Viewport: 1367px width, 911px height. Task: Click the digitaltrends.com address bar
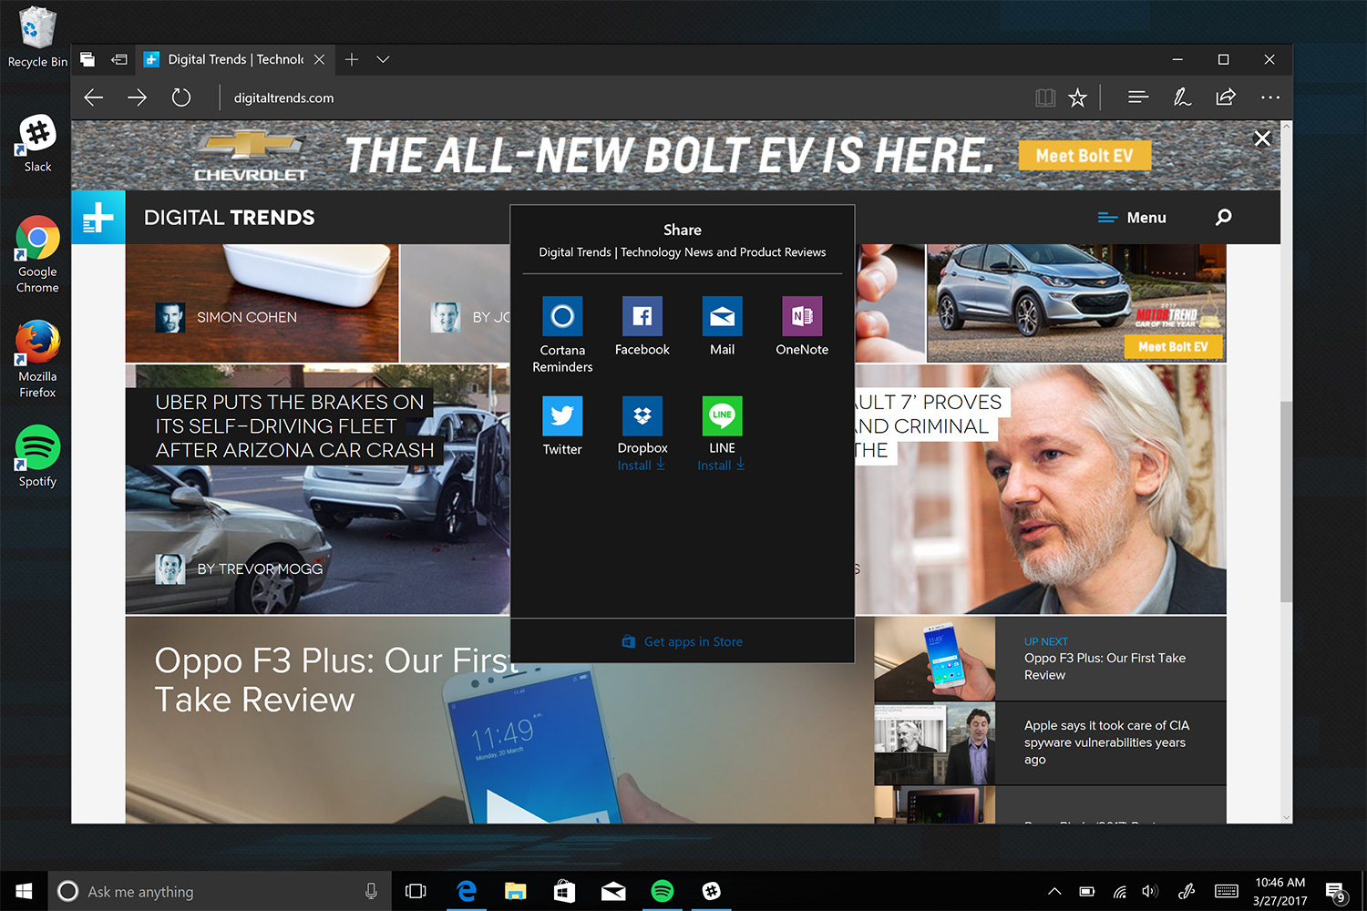(283, 97)
